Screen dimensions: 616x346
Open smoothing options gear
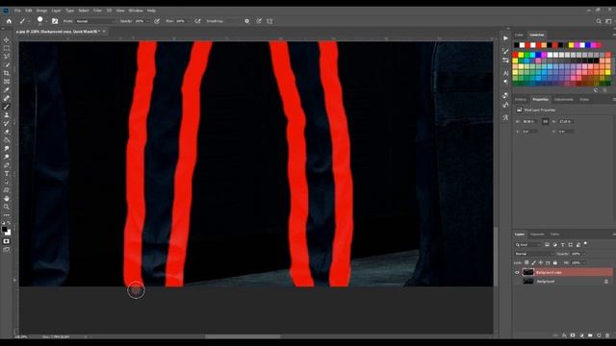click(x=246, y=21)
